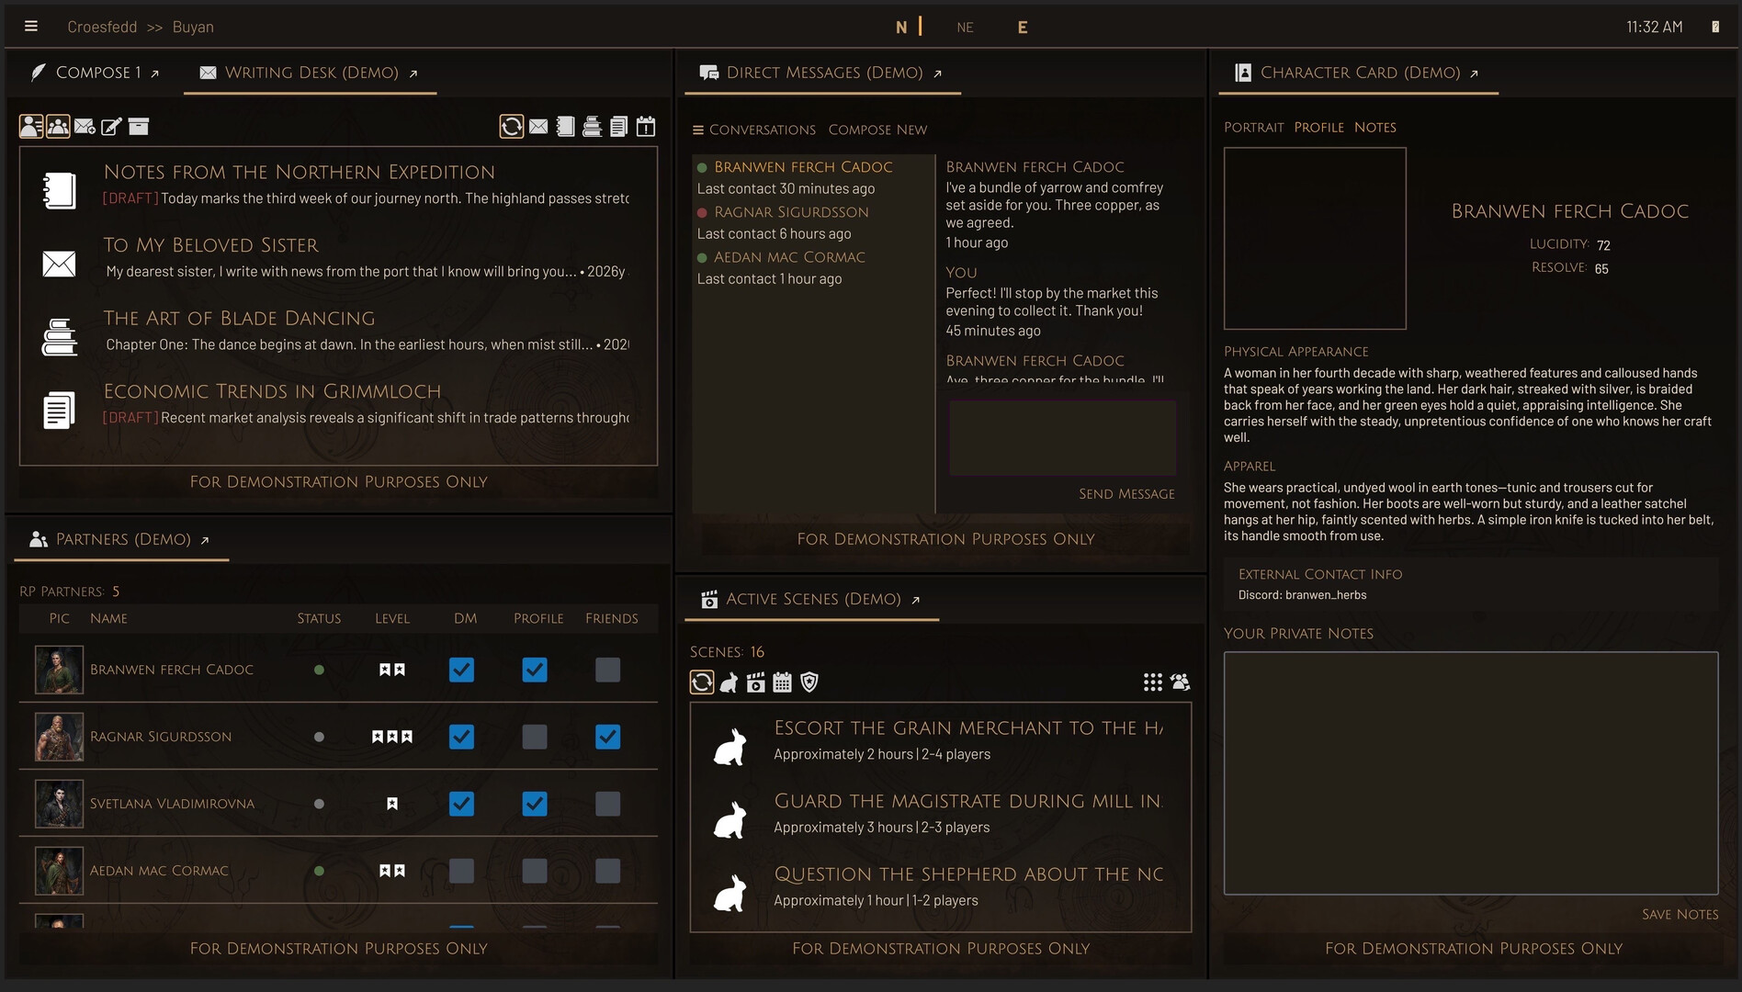The image size is (1742, 992).
Task: Click the archive box icon in Writing Desk
Action: tap(139, 126)
